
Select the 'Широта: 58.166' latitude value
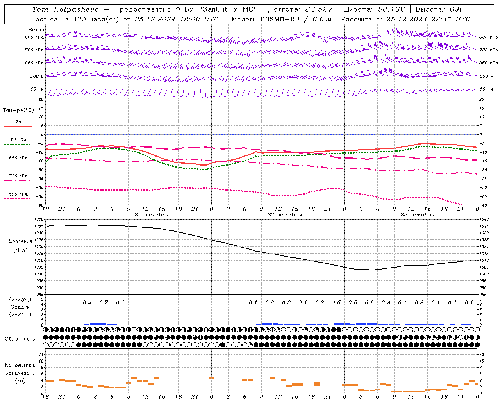coord(374,9)
